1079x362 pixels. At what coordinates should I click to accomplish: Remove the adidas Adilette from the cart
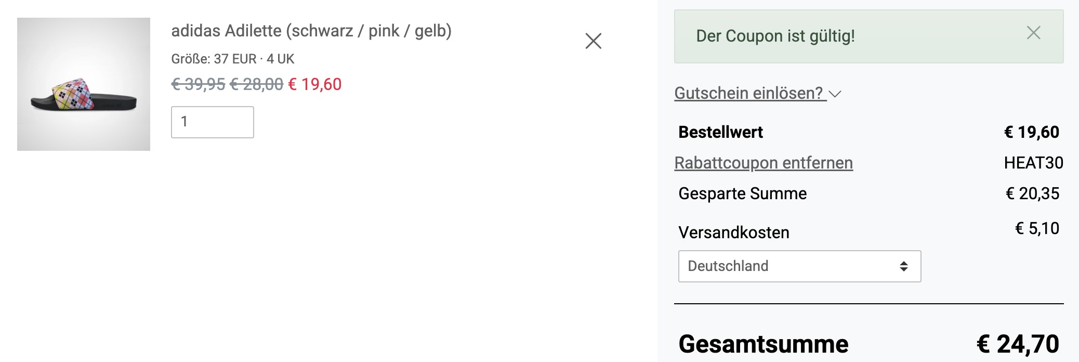[593, 41]
